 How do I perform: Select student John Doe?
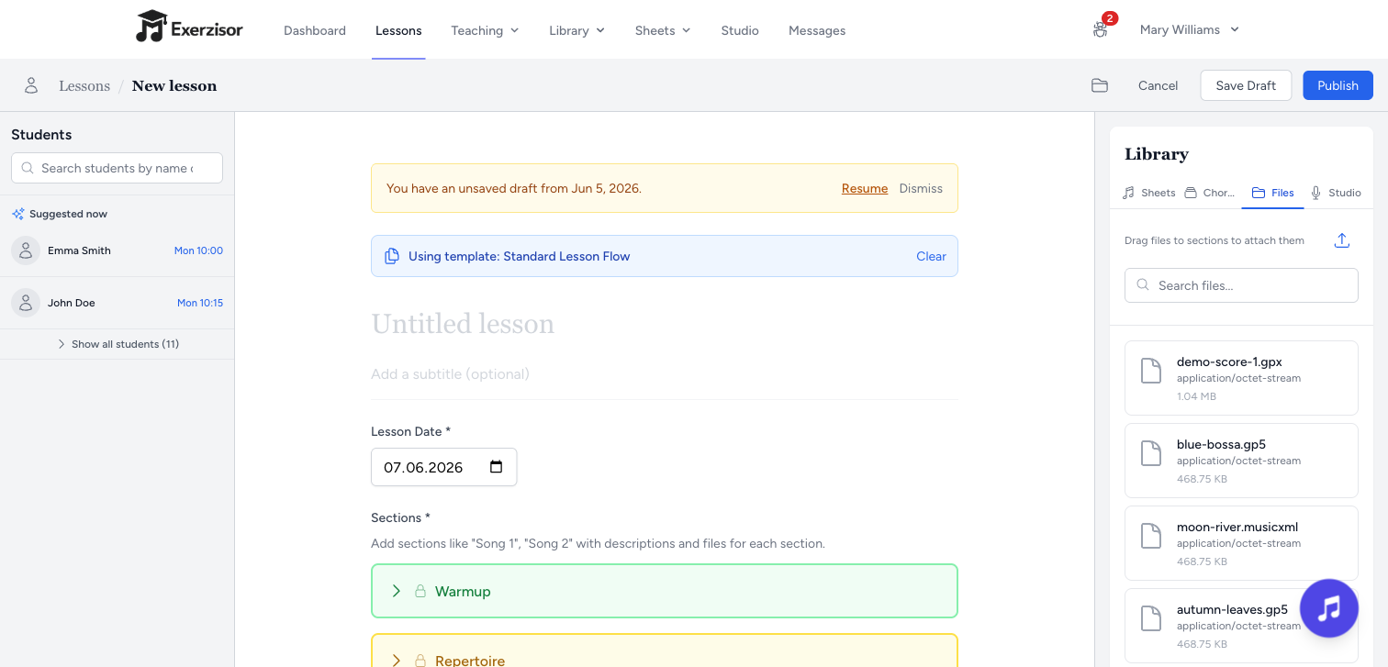(117, 303)
